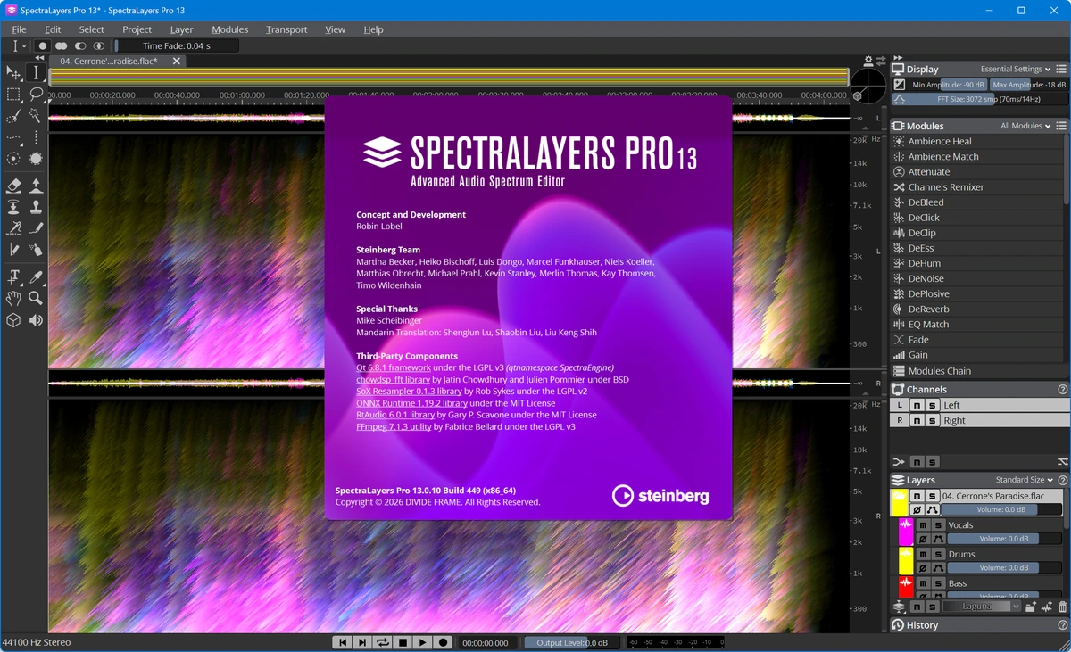Click the Channels Remixer module icon
Image resolution: width=1071 pixels, height=652 pixels.
(x=899, y=186)
